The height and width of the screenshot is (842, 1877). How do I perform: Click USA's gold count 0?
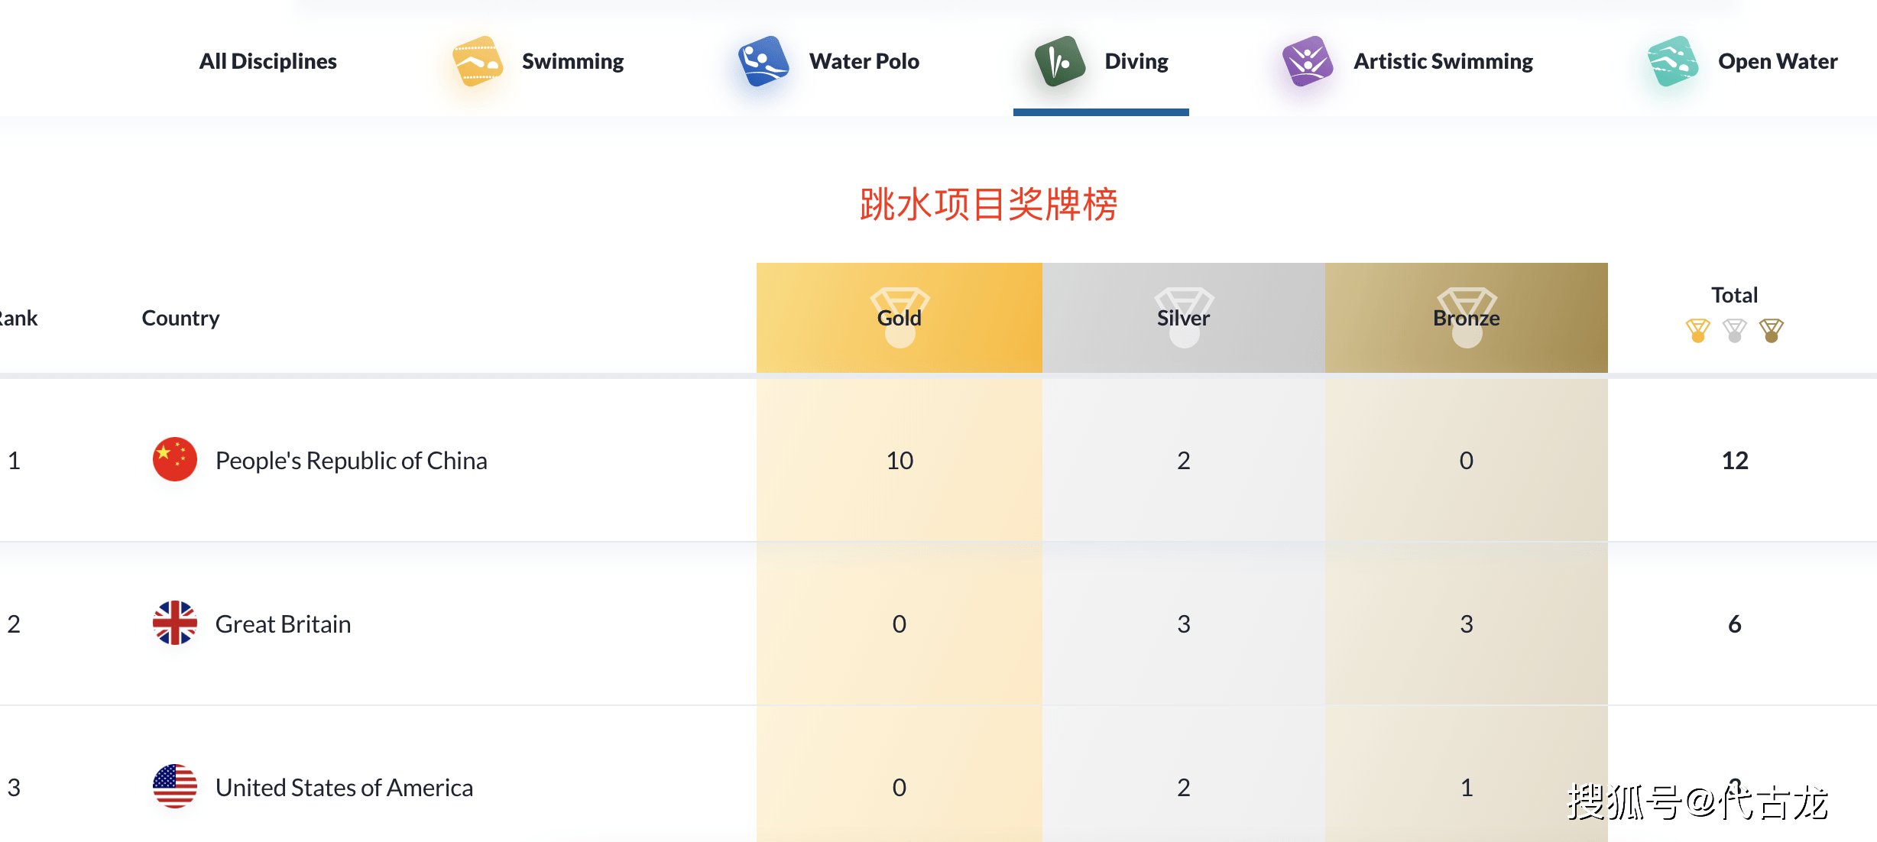click(900, 788)
